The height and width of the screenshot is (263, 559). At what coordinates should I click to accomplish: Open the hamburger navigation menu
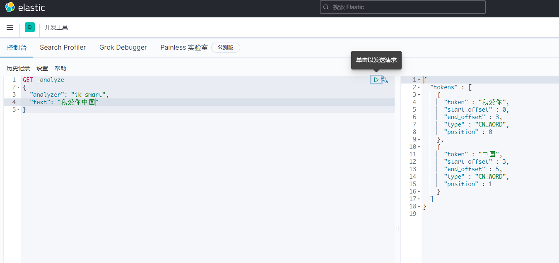point(10,27)
